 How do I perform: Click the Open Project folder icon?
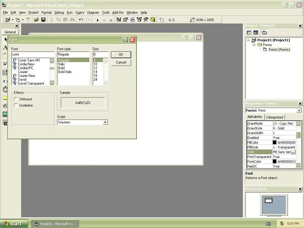point(36,20)
